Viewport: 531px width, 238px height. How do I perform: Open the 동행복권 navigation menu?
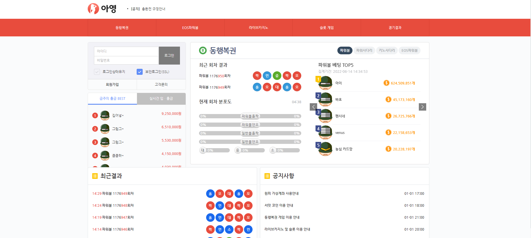122,28
